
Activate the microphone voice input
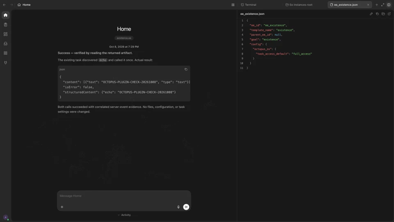(179, 207)
